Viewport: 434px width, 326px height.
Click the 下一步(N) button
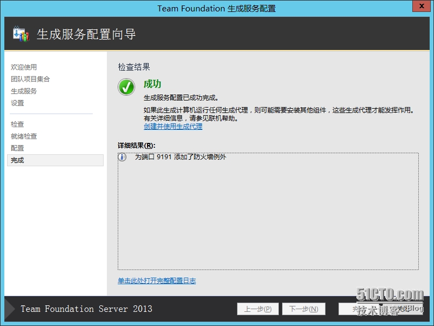304,309
